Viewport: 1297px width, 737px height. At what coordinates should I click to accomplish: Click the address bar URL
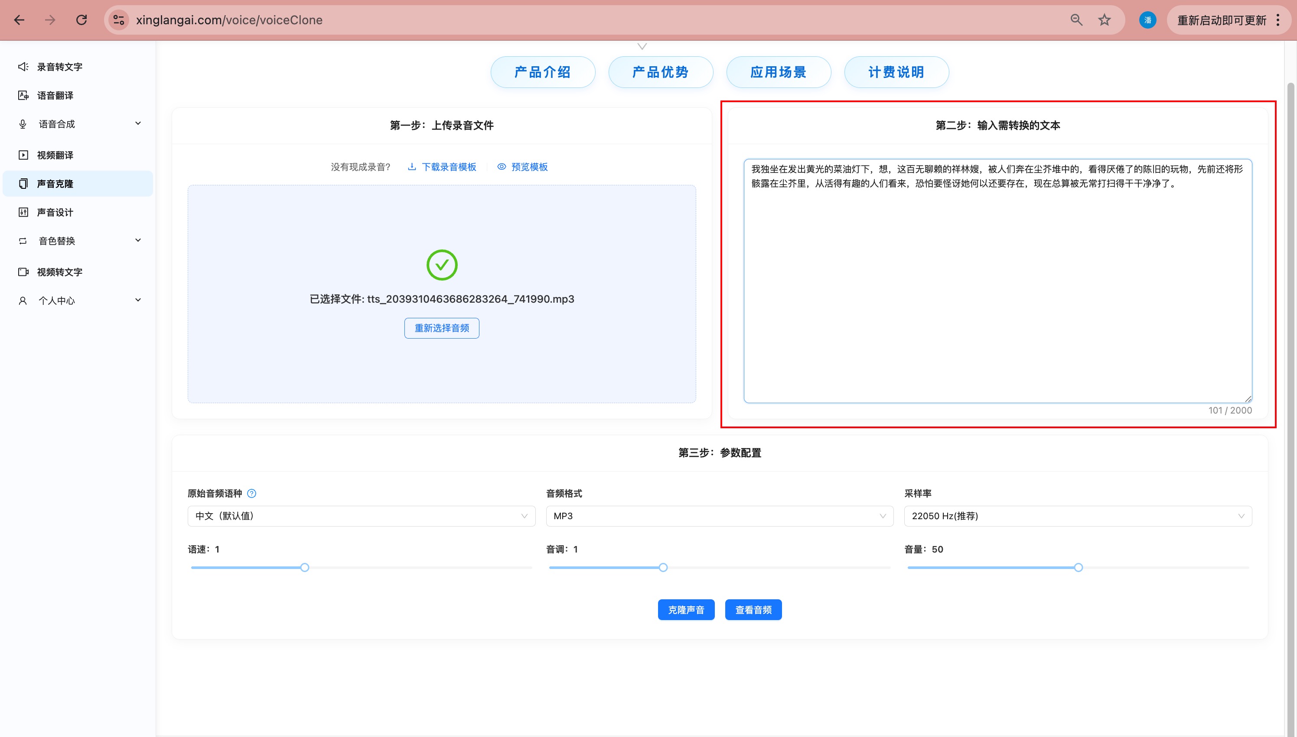tap(229, 20)
